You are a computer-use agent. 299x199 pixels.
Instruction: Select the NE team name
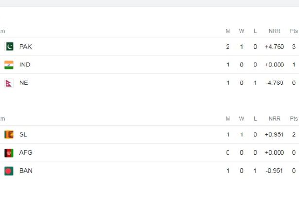tap(24, 83)
